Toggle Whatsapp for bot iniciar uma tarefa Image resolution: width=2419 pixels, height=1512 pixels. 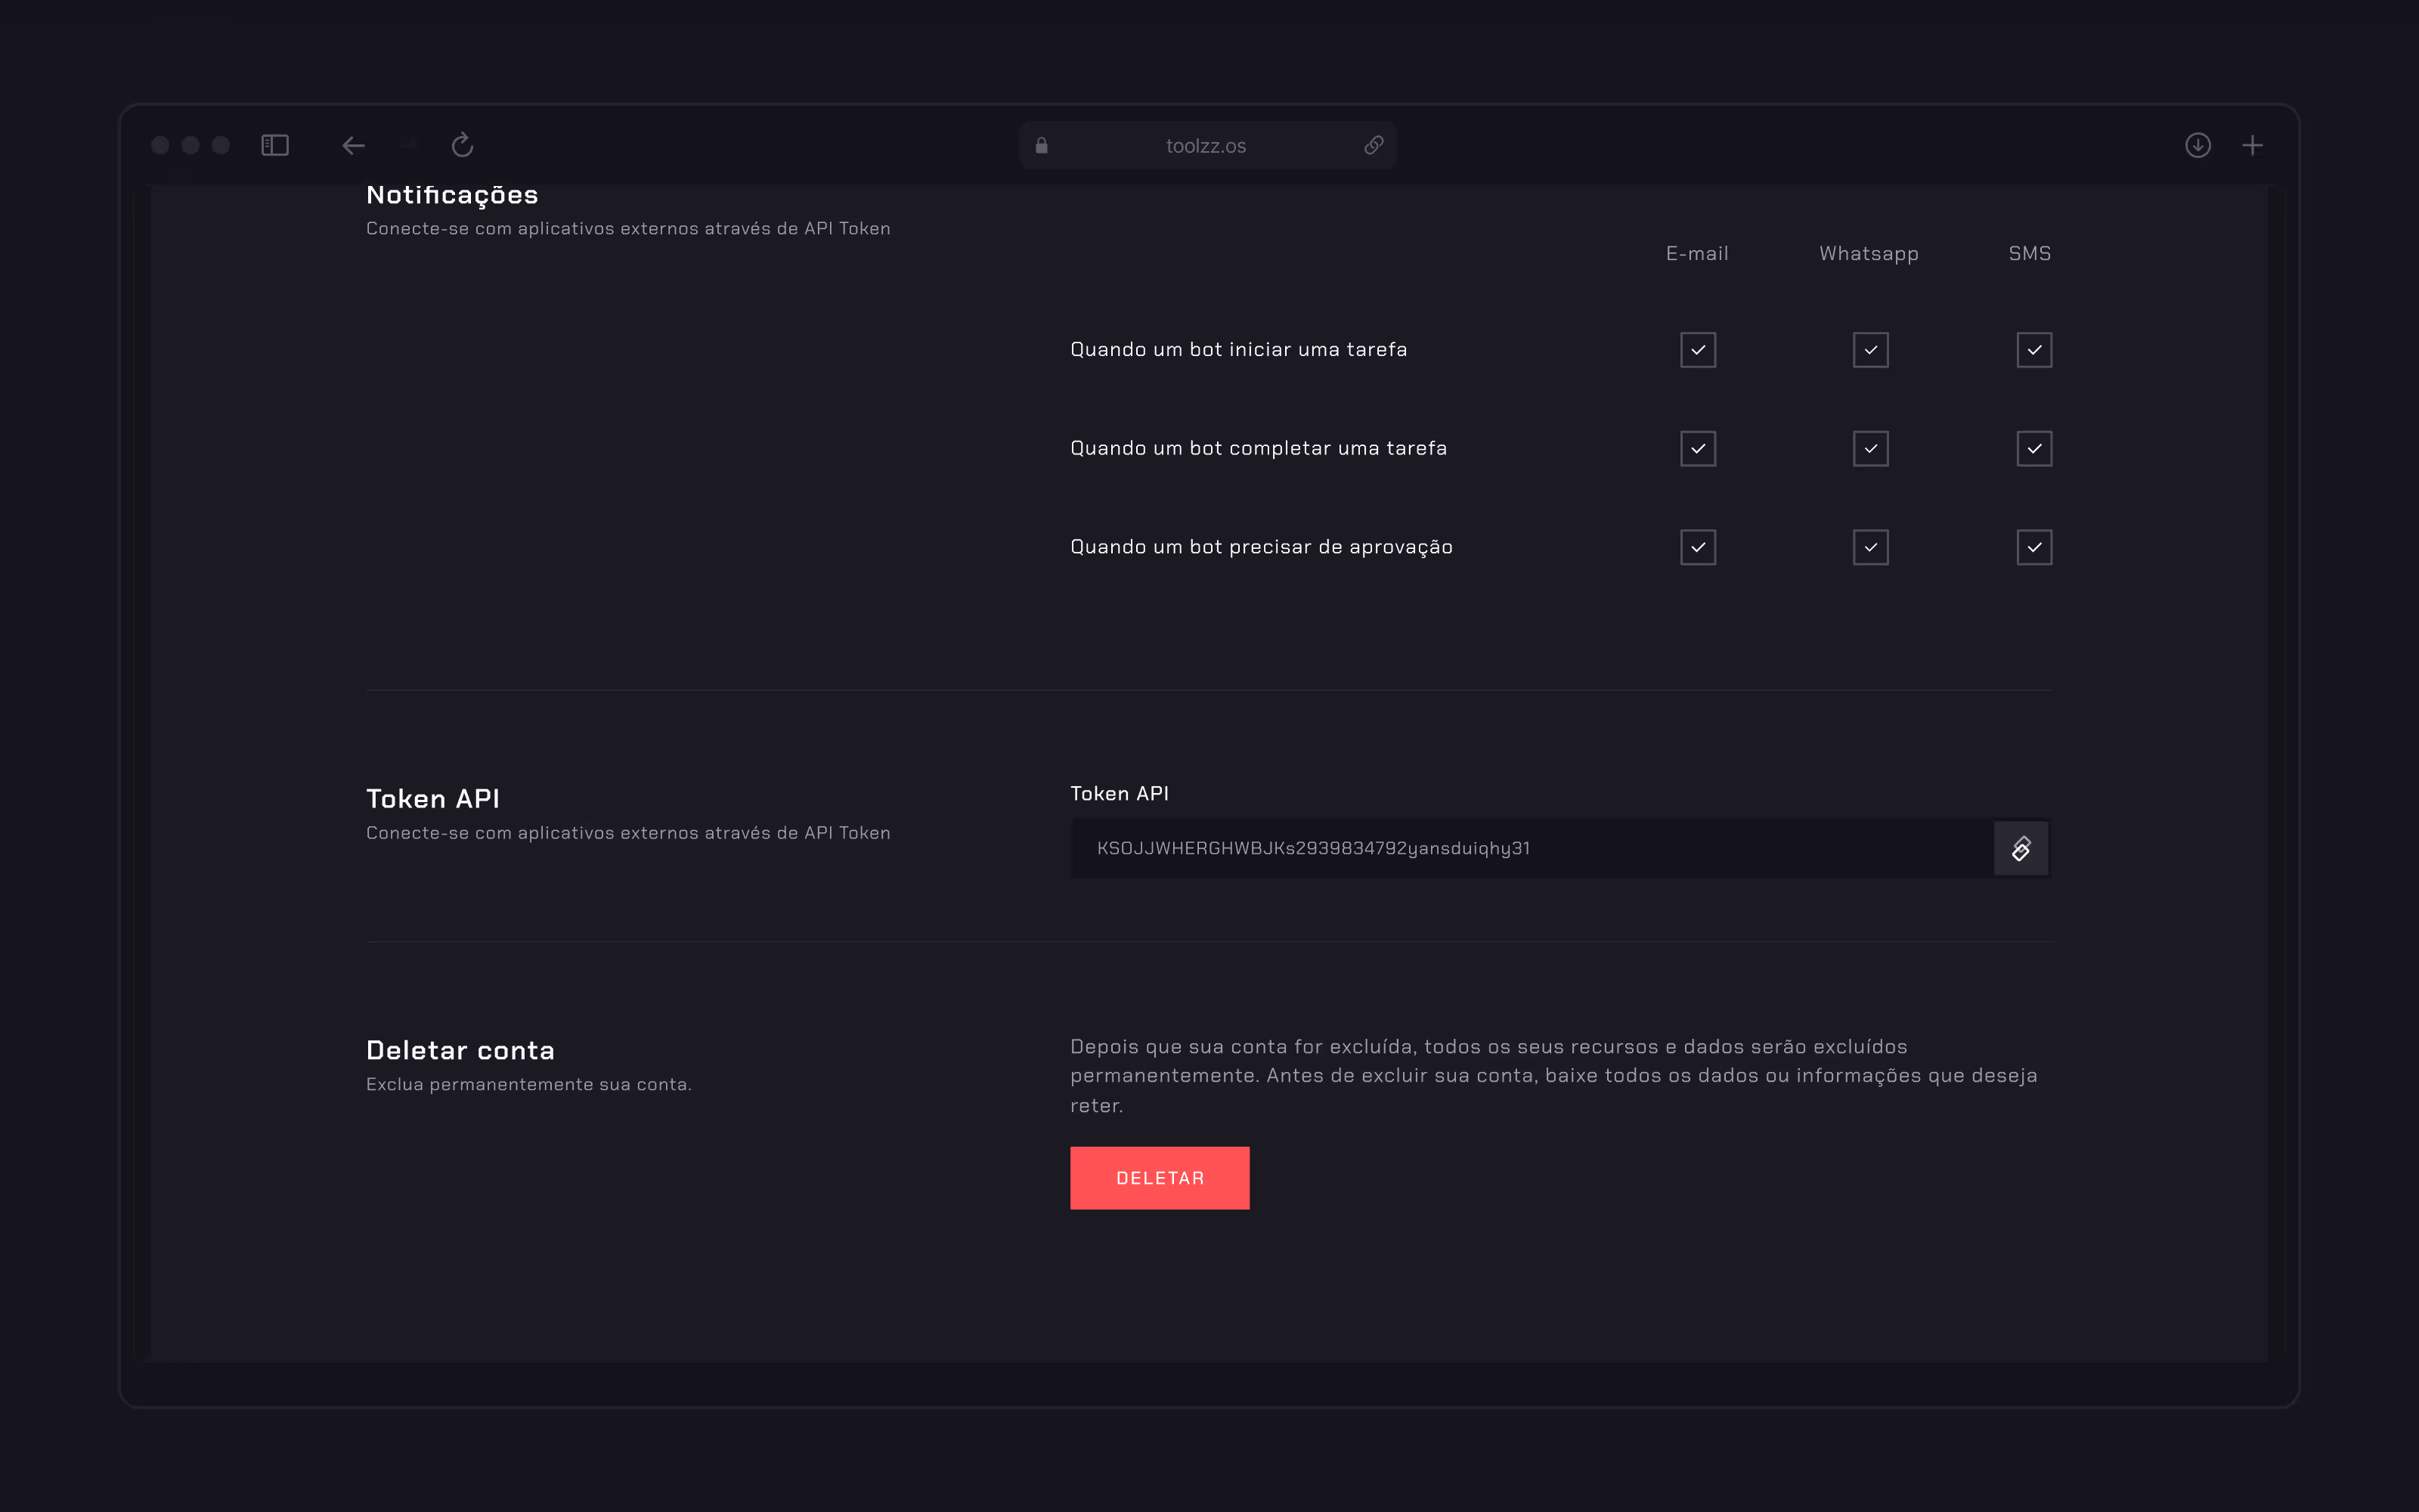point(1870,350)
